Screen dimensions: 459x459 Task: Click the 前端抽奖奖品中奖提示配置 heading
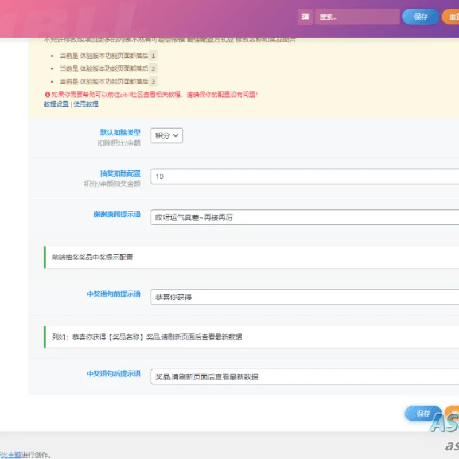pyautogui.click(x=92, y=257)
